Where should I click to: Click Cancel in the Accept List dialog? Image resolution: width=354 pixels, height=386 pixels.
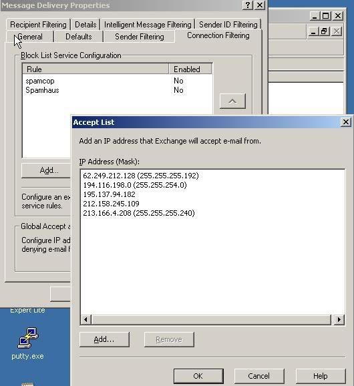click(x=259, y=376)
